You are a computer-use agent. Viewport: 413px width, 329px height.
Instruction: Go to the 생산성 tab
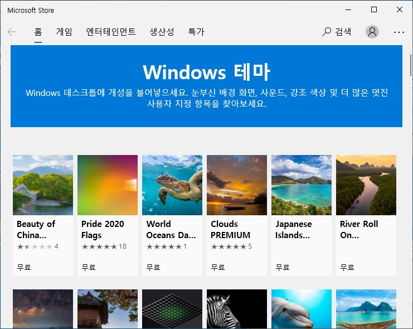click(x=162, y=32)
